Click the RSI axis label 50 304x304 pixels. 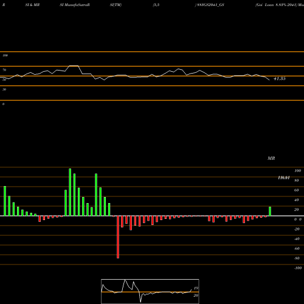[x=4, y=80]
